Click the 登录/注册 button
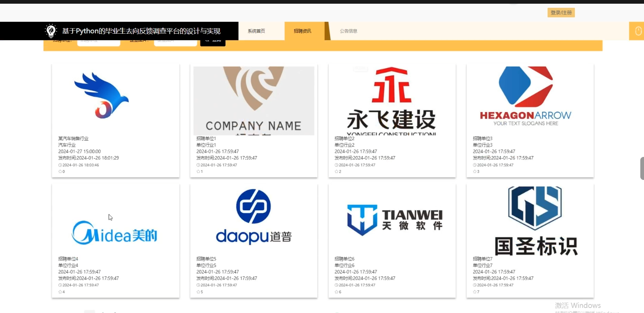 click(560, 12)
